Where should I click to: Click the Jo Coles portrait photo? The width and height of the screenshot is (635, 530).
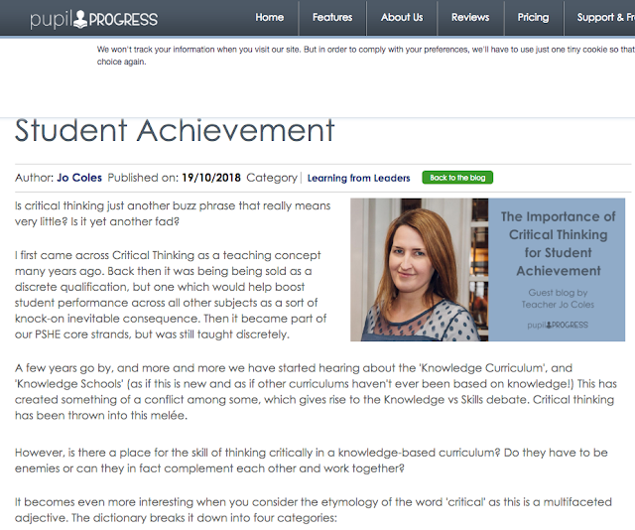(419, 269)
